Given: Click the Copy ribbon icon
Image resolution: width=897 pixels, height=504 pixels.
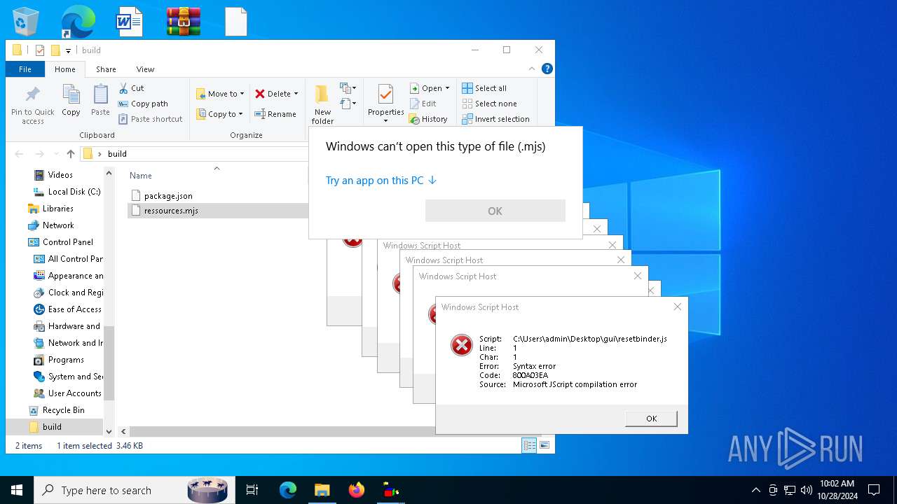Looking at the screenshot, I should [71, 100].
